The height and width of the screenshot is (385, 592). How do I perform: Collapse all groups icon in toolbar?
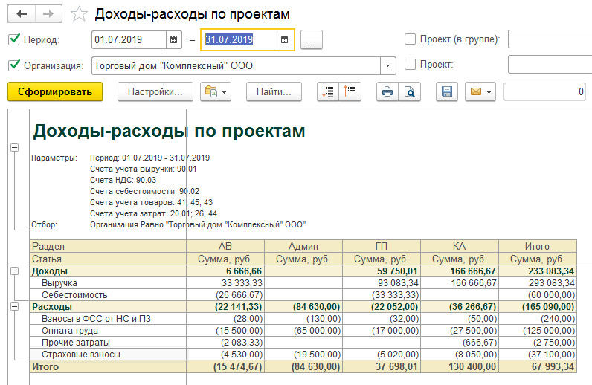click(350, 91)
